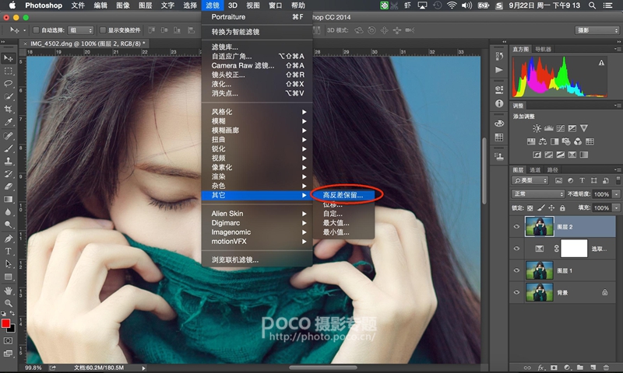Open the 不透明度 opacity dropdown arrow
623x373 pixels.
pyautogui.click(x=614, y=194)
